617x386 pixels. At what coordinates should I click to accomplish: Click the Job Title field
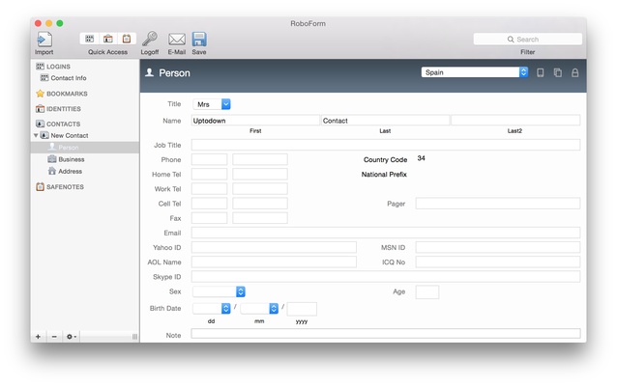[x=386, y=145]
